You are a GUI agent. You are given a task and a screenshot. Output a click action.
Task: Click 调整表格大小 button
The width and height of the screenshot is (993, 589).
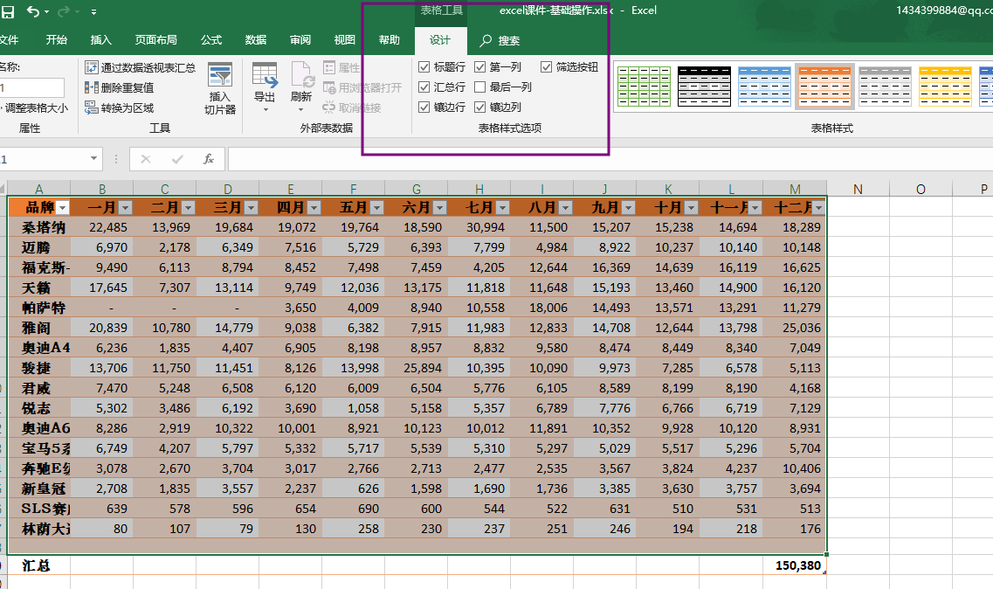coord(34,107)
